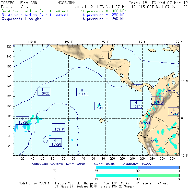
Task: Click the 'L 10910' low height box
Action: pos(58,127)
